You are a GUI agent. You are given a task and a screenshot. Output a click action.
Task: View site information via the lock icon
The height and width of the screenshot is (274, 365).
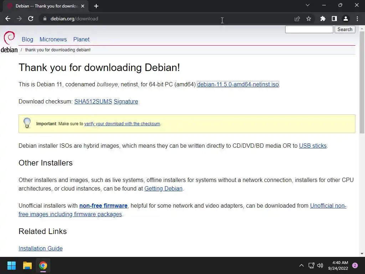point(45,19)
